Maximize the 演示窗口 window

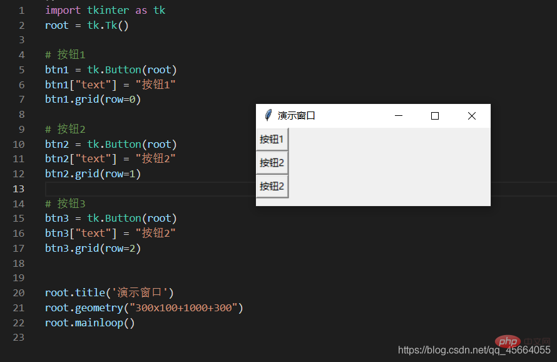435,116
